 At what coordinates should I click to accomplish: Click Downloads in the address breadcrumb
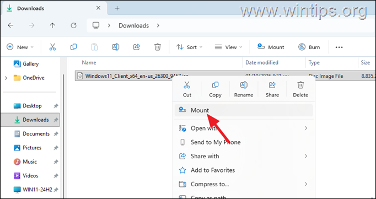134,25
